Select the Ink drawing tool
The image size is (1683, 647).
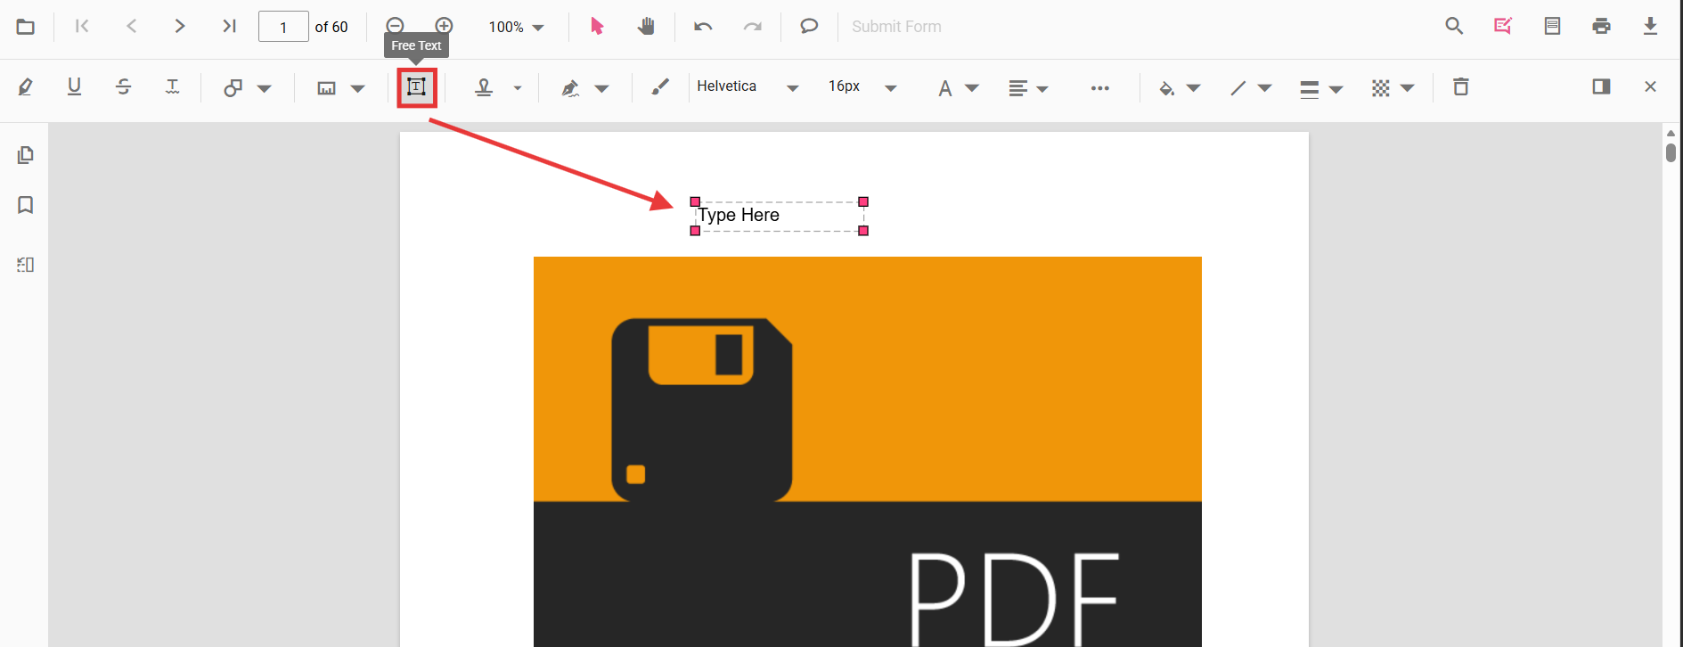coord(659,87)
